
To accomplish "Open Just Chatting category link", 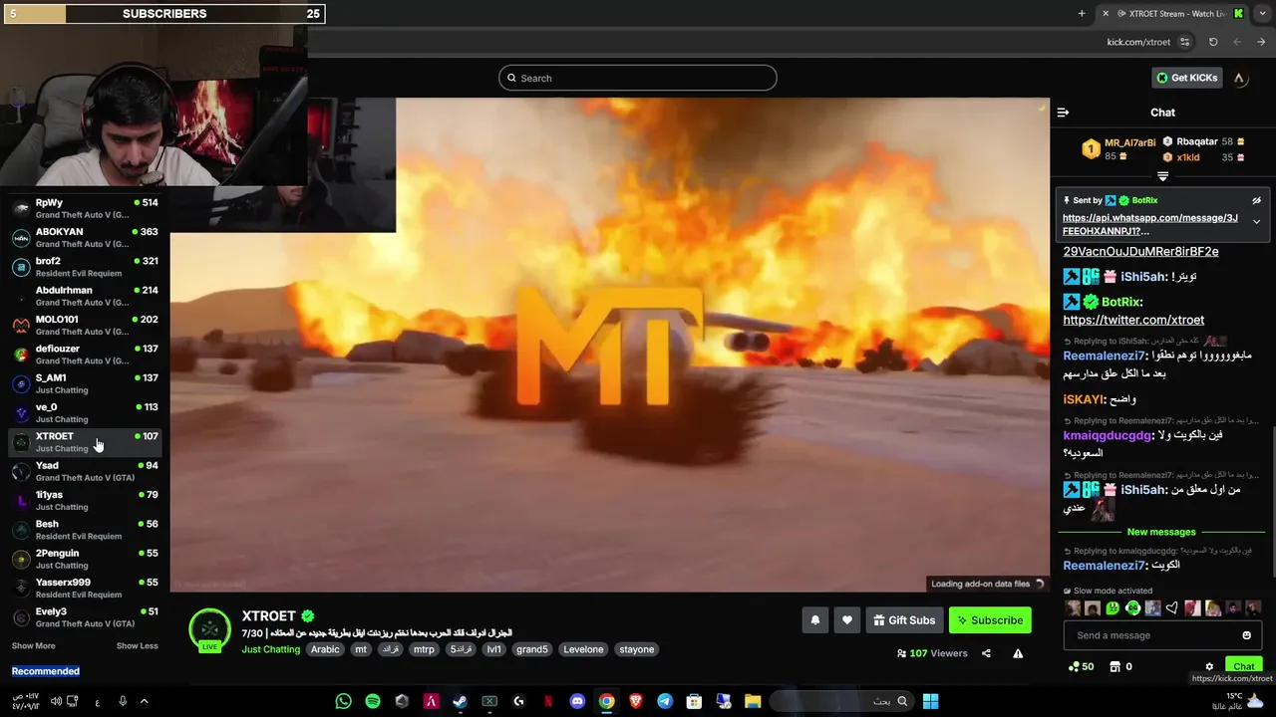I will [x=270, y=649].
